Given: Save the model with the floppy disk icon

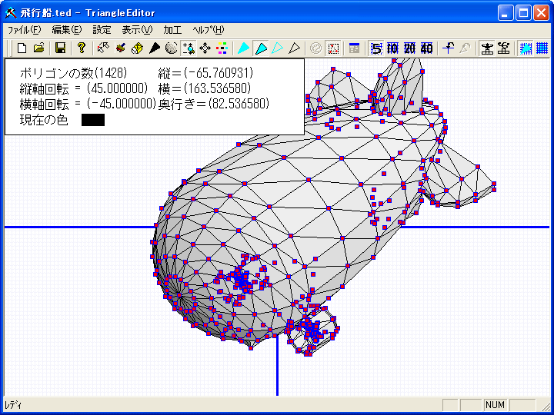Looking at the screenshot, I should click(x=60, y=48).
